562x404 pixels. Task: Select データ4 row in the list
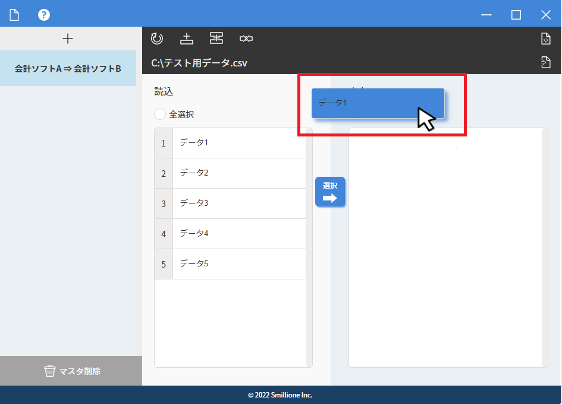click(x=238, y=234)
